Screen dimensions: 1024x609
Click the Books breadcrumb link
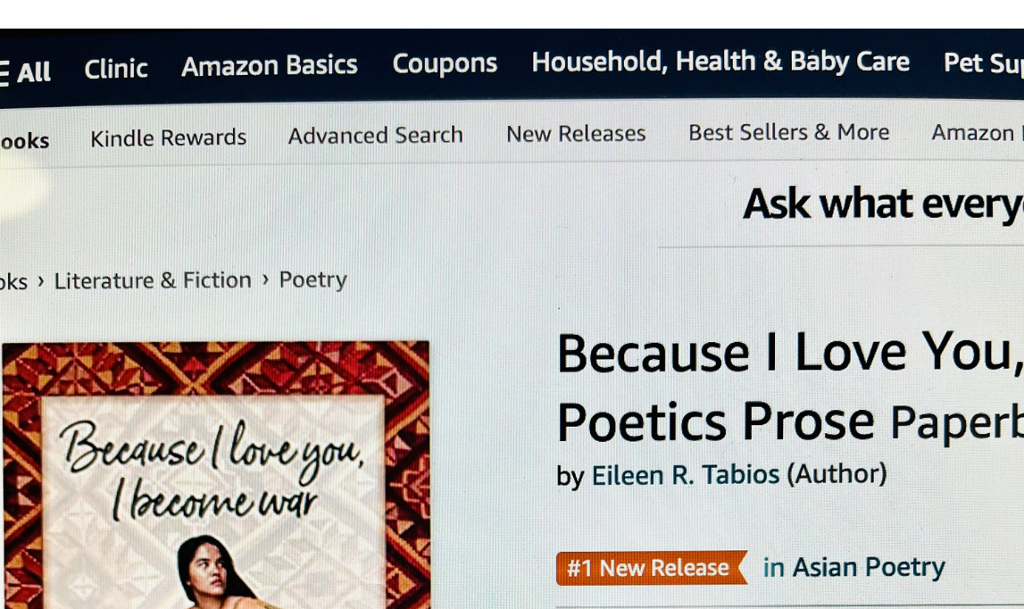[13, 282]
